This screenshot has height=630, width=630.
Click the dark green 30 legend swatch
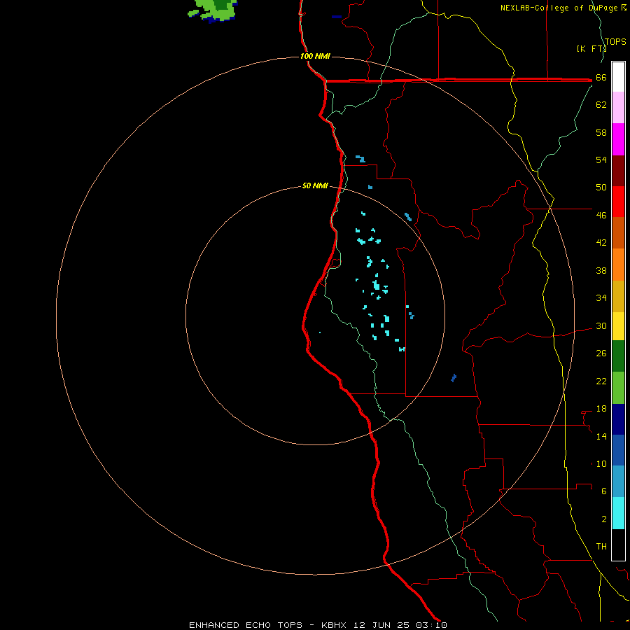pyautogui.click(x=618, y=356)
